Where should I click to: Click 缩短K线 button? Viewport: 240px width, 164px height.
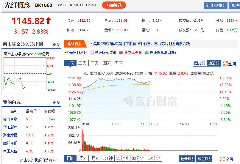204,159
